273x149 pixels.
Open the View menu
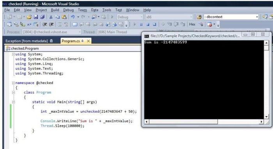[28, 10]
